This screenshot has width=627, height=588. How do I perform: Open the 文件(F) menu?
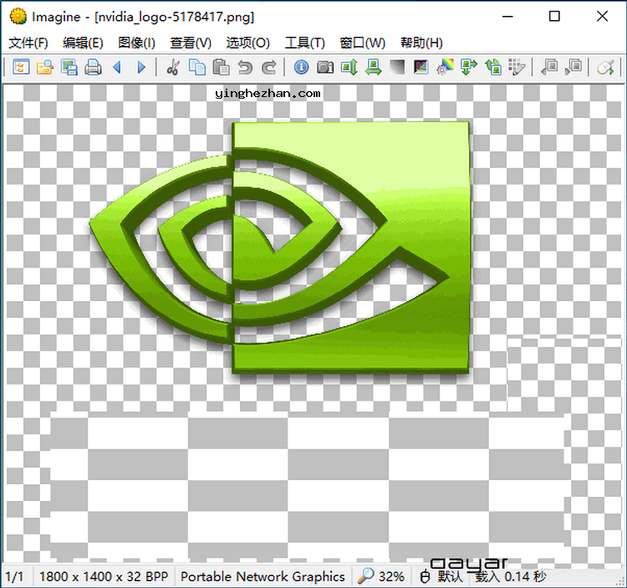pos(28,43)
